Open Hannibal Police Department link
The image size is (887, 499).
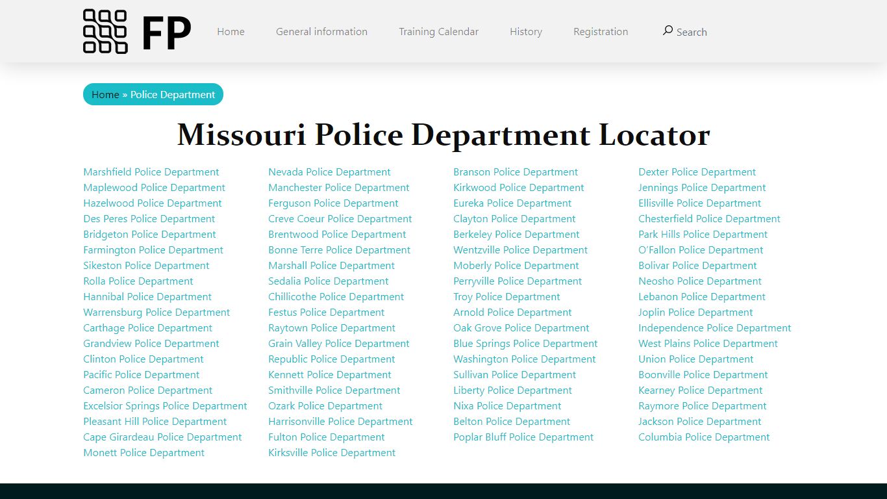(147, 297)
